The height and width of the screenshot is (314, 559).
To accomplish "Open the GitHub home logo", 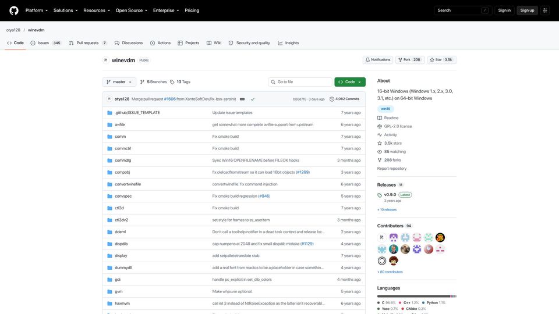I will pos(14,10).
